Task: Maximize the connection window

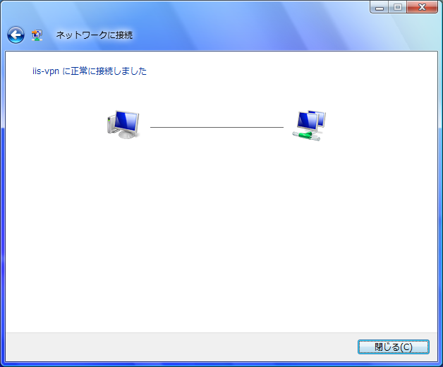Action: (x=398, y=7)
